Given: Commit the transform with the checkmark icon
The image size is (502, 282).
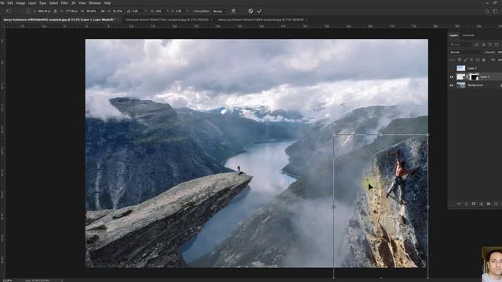Looking at the screenshot, I should pyautogui.click(x=260, y=11).
